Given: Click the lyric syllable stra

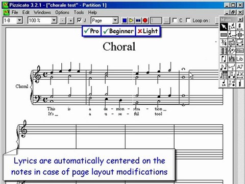Looking at the screenshot, I should tap(136, 109).
